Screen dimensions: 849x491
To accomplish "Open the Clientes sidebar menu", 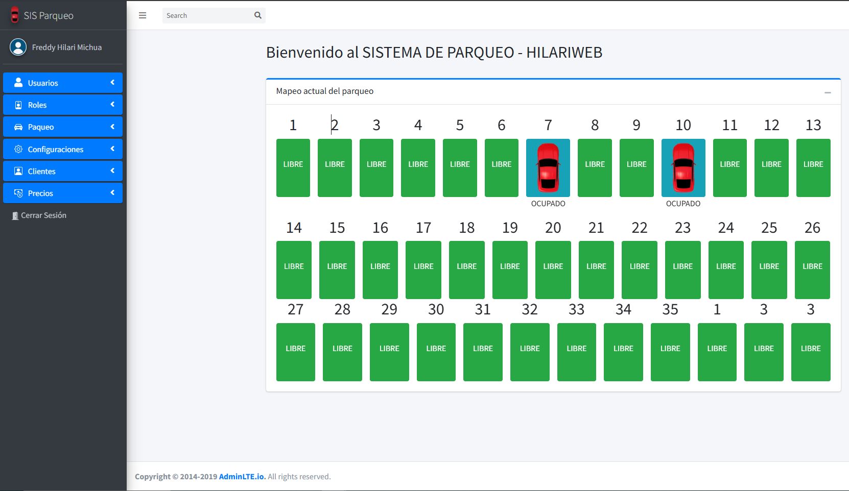I will click(x=41, y=171).
